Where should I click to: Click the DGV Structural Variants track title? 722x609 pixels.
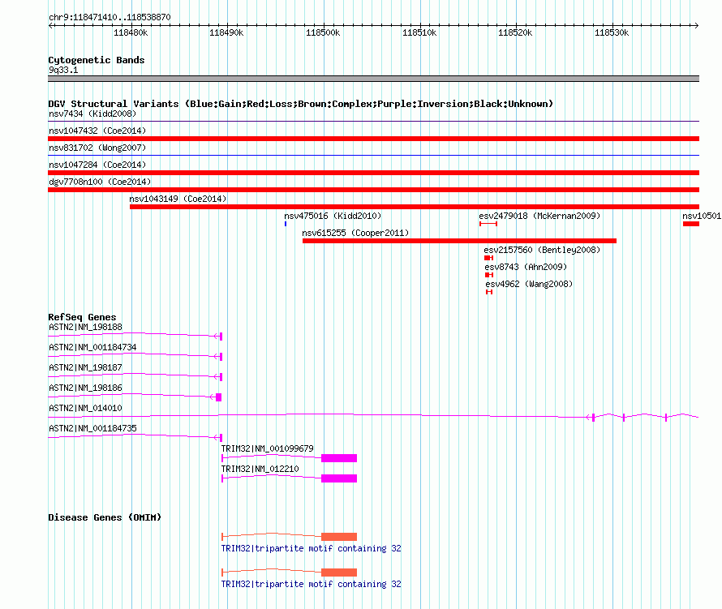(x=300, y=104)
